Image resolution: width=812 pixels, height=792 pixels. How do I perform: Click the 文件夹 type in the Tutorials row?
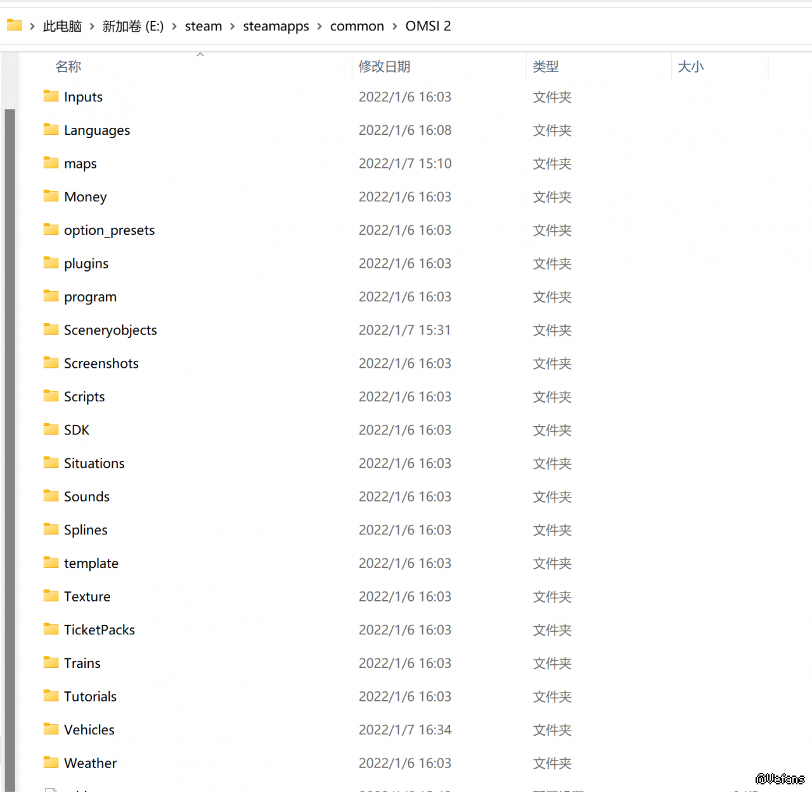pyautogui.click(x=552, y=696)
